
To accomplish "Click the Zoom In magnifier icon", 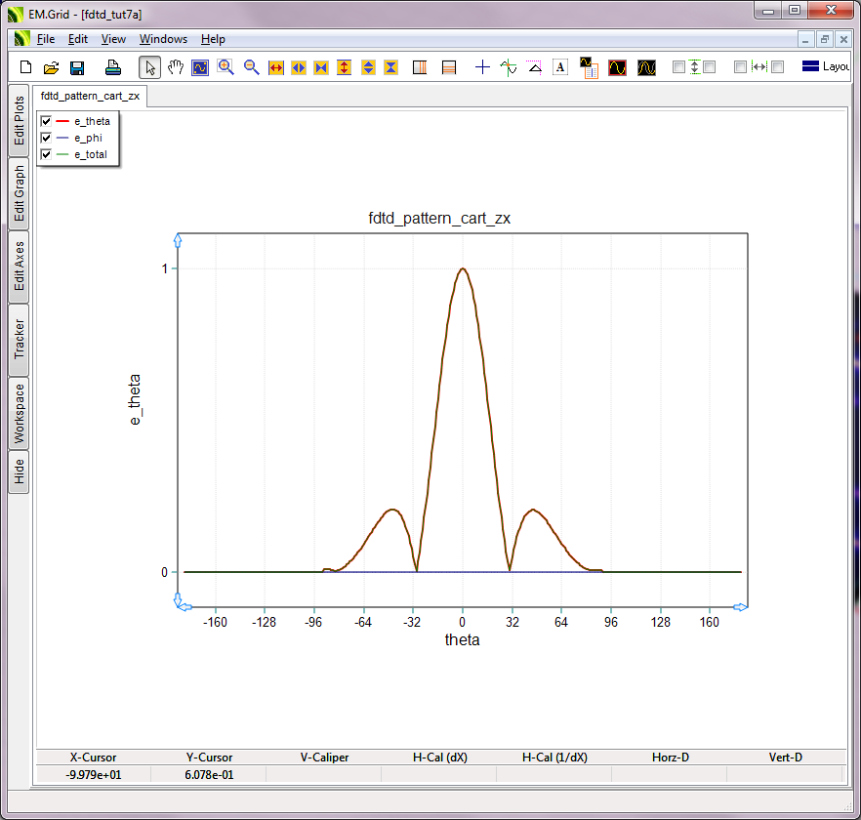I will (226, 67).
